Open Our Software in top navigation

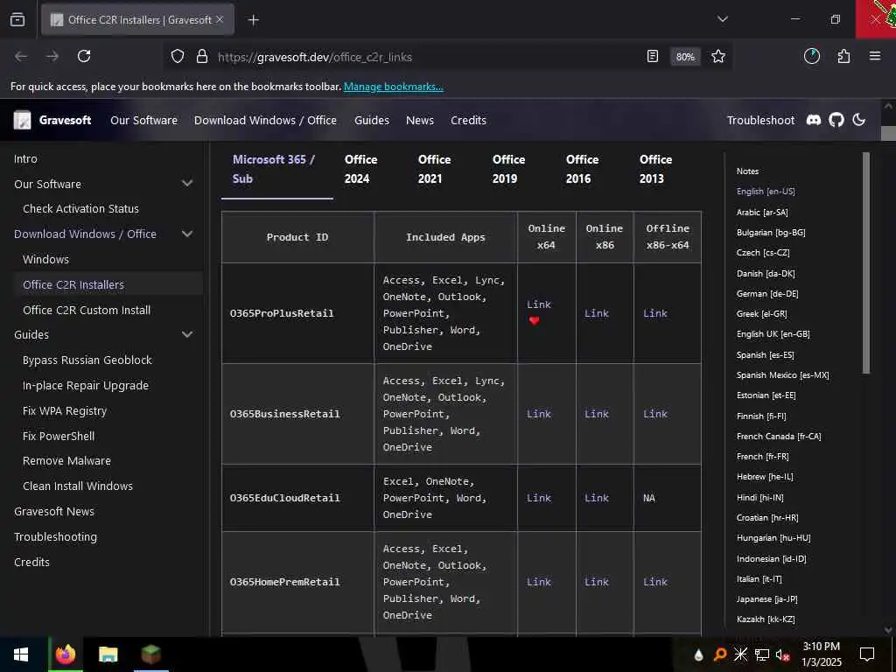(144, 120)
